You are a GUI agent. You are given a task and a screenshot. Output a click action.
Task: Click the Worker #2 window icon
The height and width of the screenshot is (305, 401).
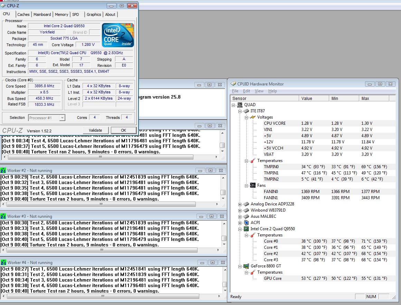(x=3, y=170)
